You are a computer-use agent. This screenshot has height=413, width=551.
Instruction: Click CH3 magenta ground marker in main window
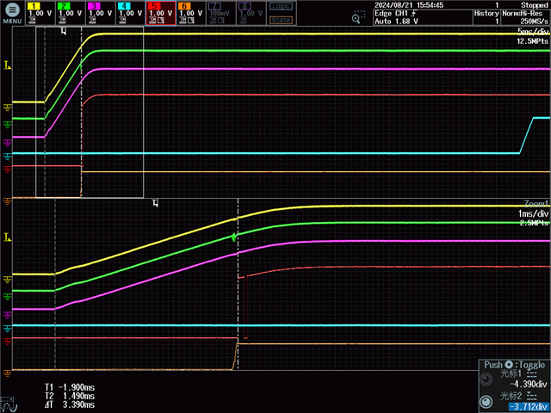[x=7, y=143]
